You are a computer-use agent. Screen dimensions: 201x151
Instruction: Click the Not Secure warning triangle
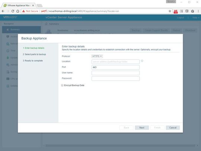coord(23,11)
